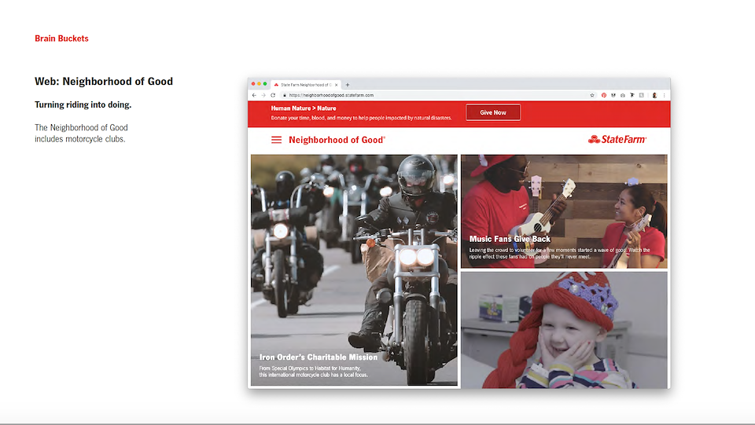Close the State Farm Neighborhood of Good tab
This screenshot has width=755, height=425.
pos(337,84)
